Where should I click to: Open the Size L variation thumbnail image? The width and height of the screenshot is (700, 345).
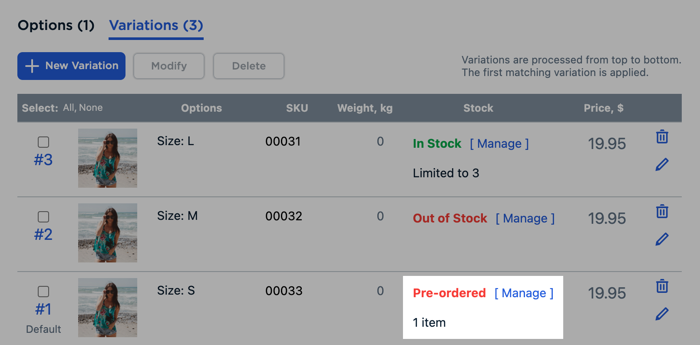pyautogui.click(x=107, y=158)
